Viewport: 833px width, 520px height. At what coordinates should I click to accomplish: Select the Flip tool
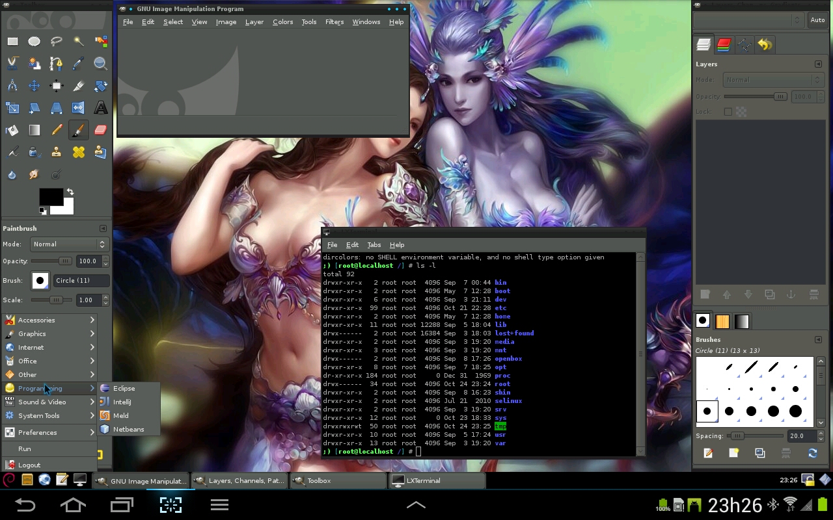(78, 107)
